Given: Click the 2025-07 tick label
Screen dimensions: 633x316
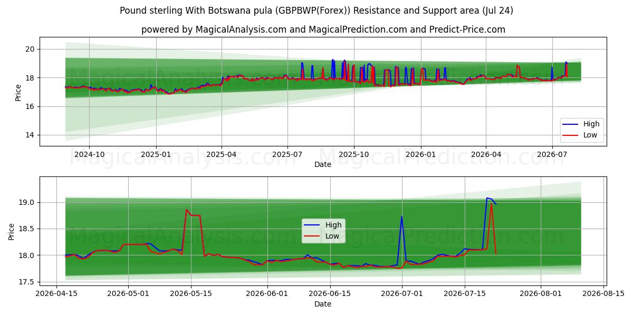Looking at the screenshot, I should [287, 154].
